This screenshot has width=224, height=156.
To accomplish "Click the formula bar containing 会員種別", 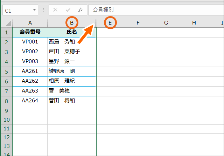I will pyautogui.click(x=156, y=10).
